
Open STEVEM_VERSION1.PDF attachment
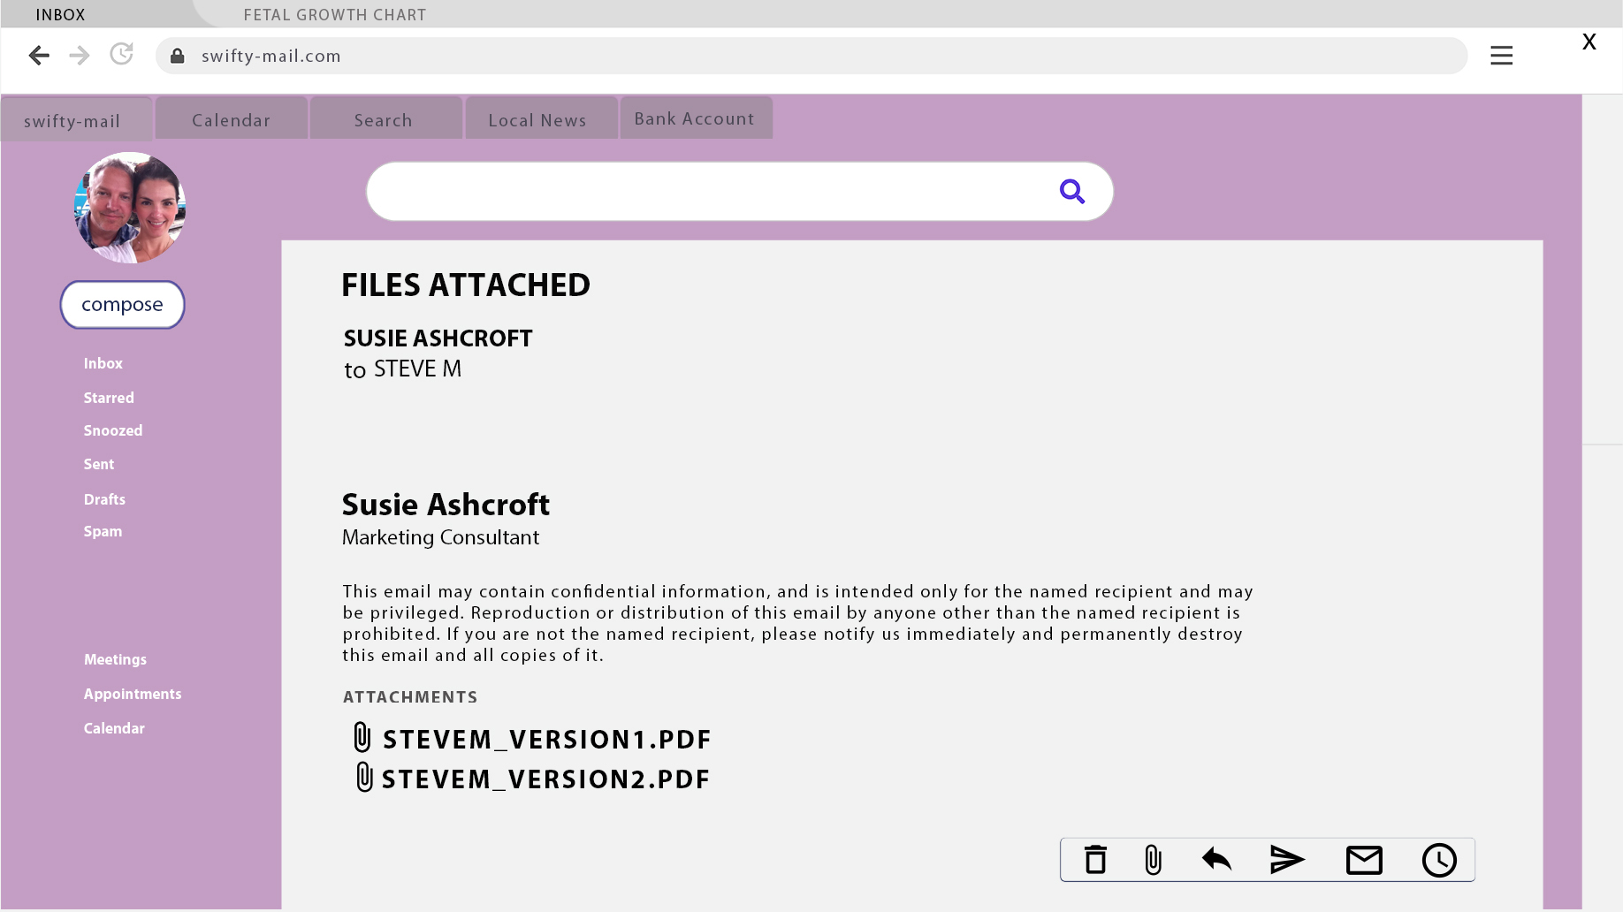545,739
